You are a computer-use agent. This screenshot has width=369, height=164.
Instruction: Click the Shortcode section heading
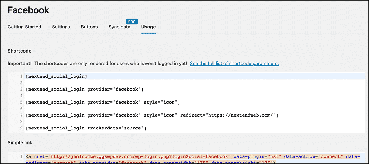[x=19, y=51]
